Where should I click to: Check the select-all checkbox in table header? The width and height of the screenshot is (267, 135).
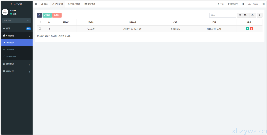coord(40,22)
